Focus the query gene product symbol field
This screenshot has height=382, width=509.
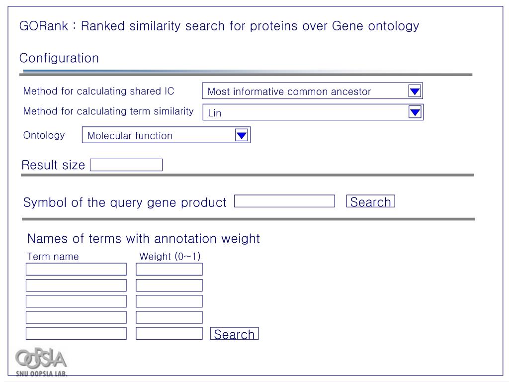tap(284, 201)
